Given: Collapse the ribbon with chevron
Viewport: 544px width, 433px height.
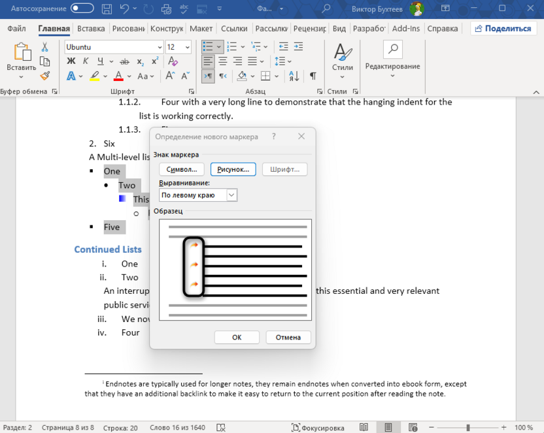Looking at the screenshot, I should (x=536, y=92).
